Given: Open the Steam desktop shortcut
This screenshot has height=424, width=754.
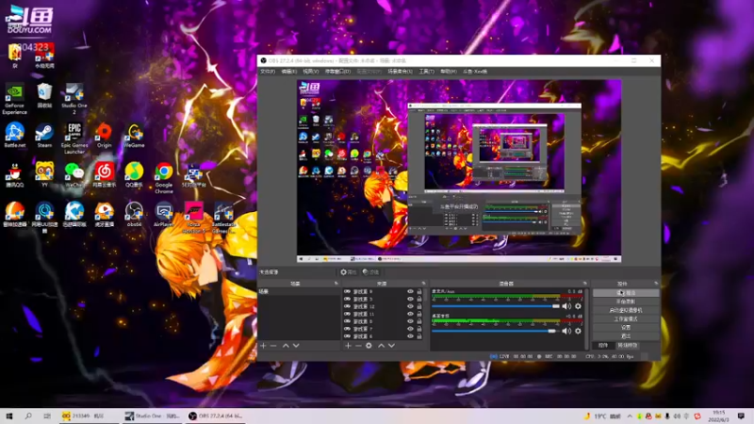Looking at the screenshot, I should tap(44, 136).
